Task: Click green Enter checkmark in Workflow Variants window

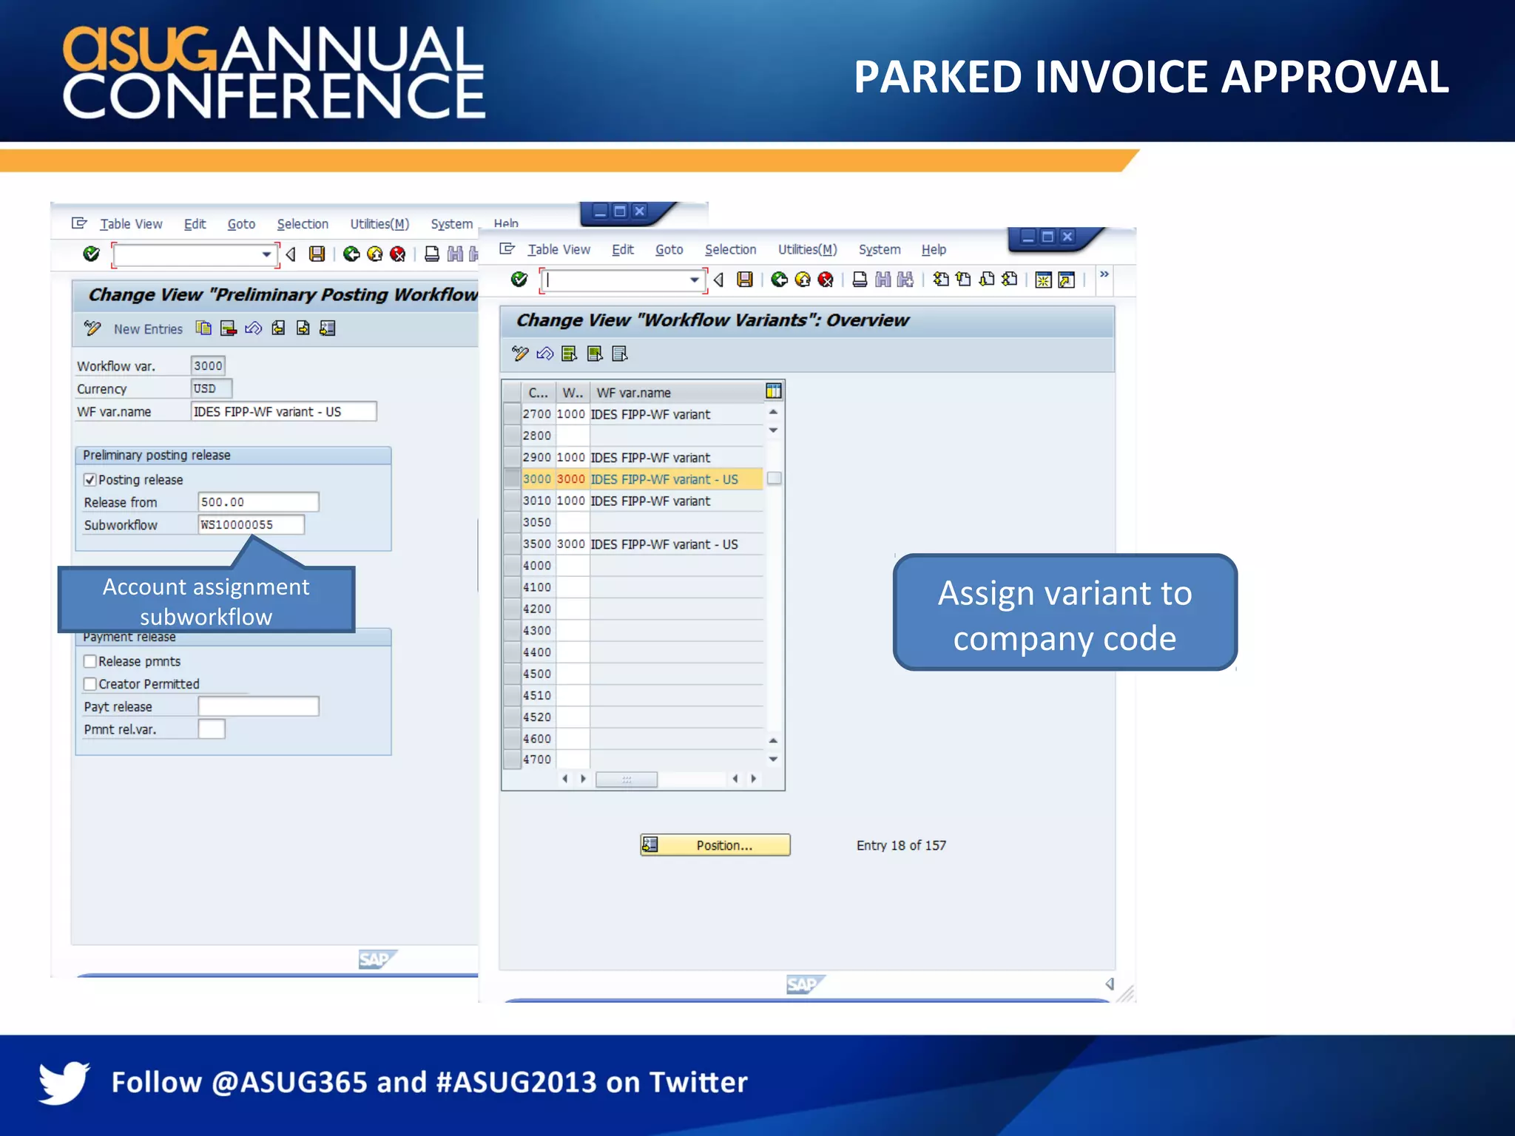Action: [x=519, y=279]
